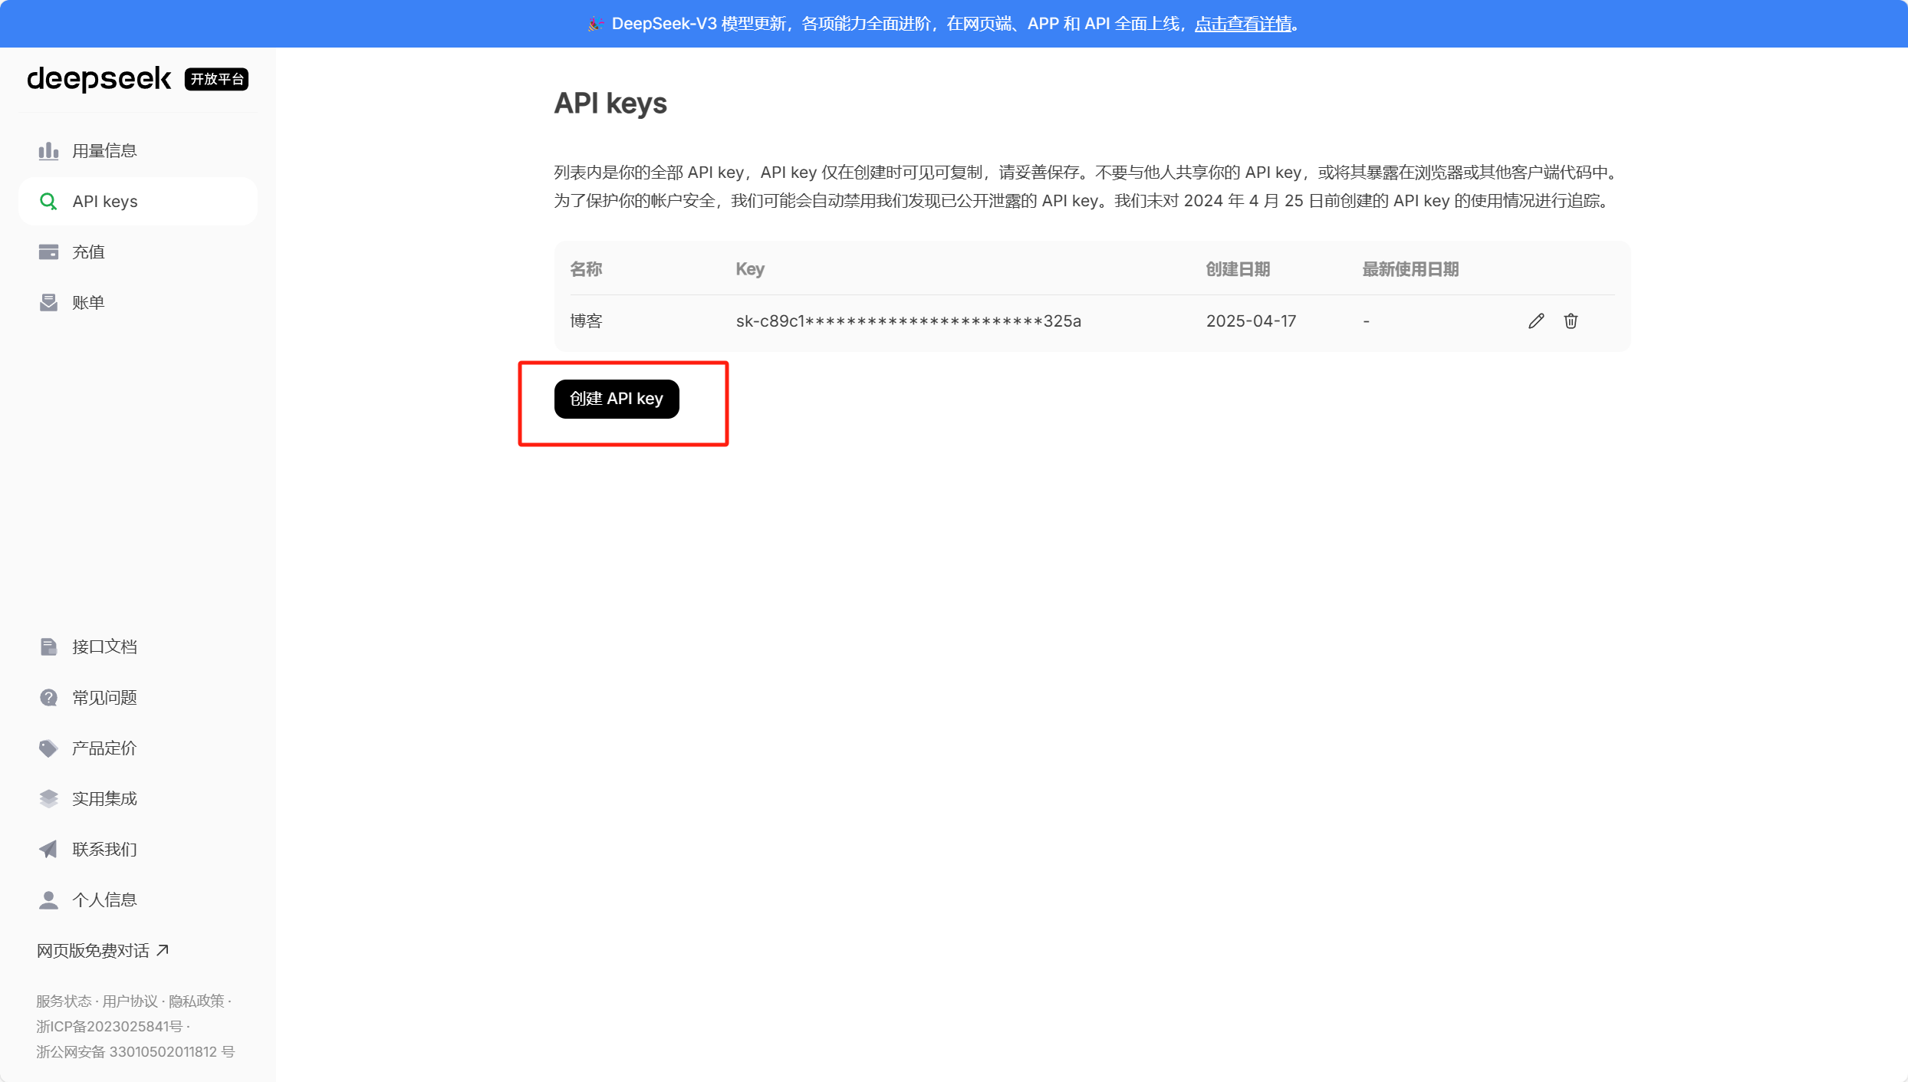Open 网页版免费对话 external link

[x=102, y=951]
